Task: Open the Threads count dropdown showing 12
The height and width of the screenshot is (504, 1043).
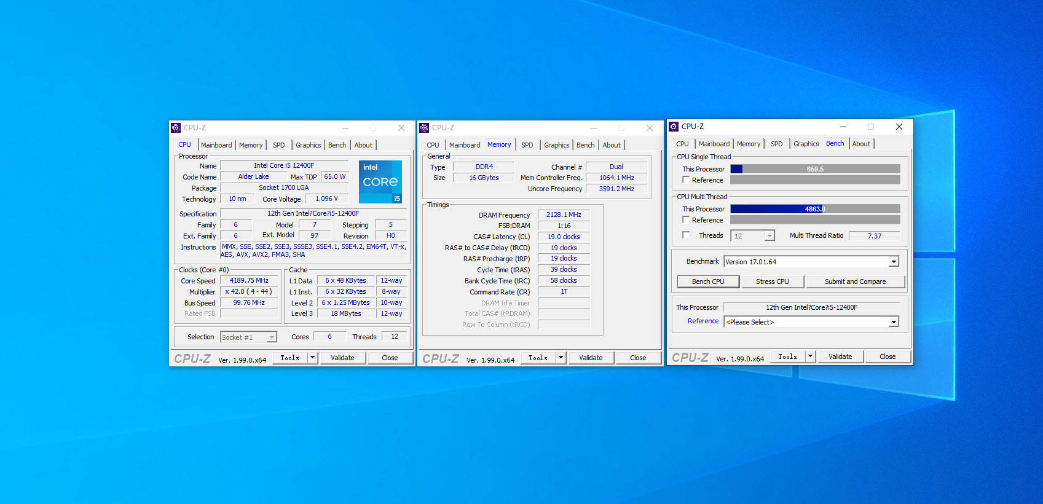Action: point(753,236)
